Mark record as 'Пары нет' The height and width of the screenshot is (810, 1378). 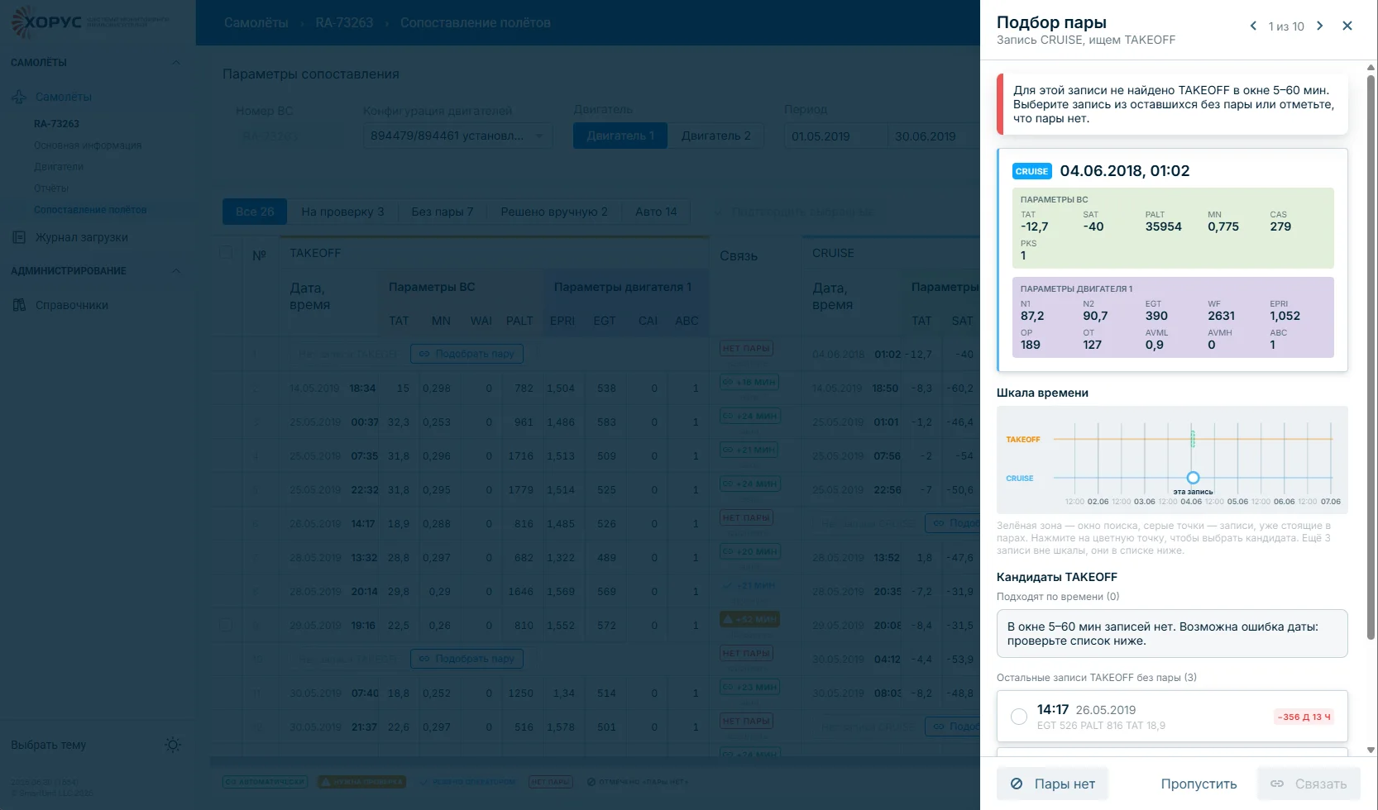1052,784
